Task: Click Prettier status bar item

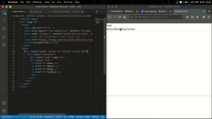Action: (95, 117)
